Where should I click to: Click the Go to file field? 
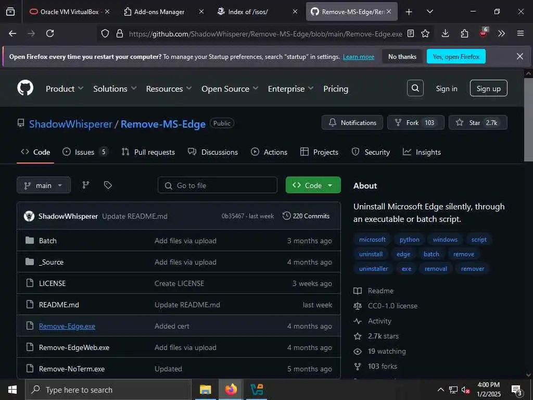pyautogui.click(x=218, y=185)
